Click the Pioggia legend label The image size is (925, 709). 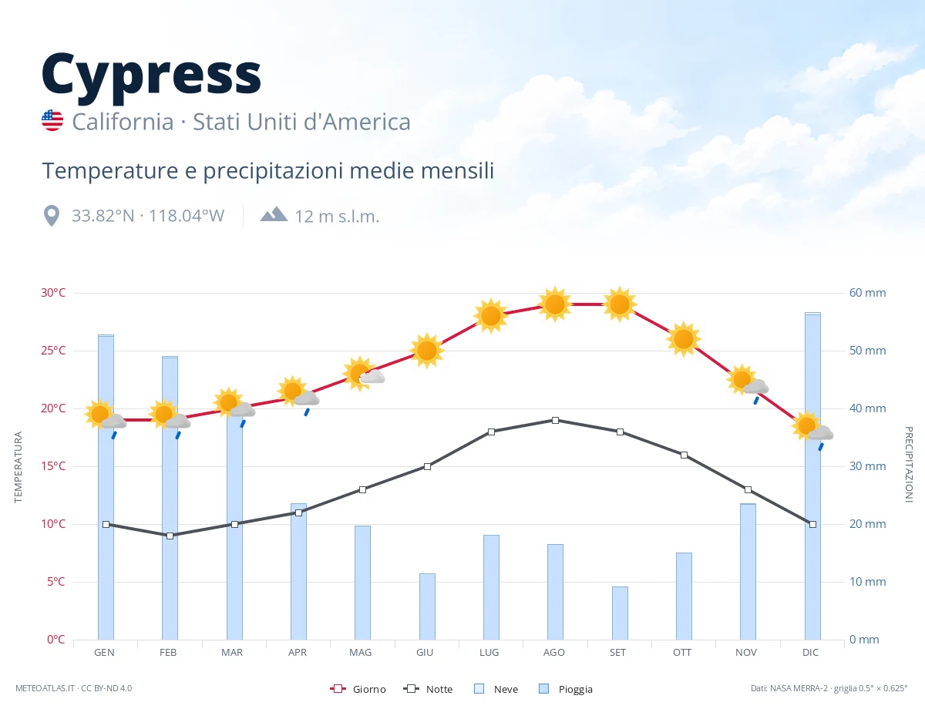(576, 689)
